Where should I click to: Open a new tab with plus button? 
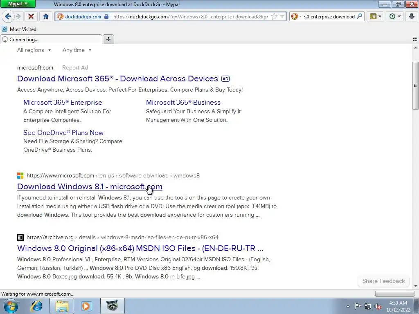108,39
